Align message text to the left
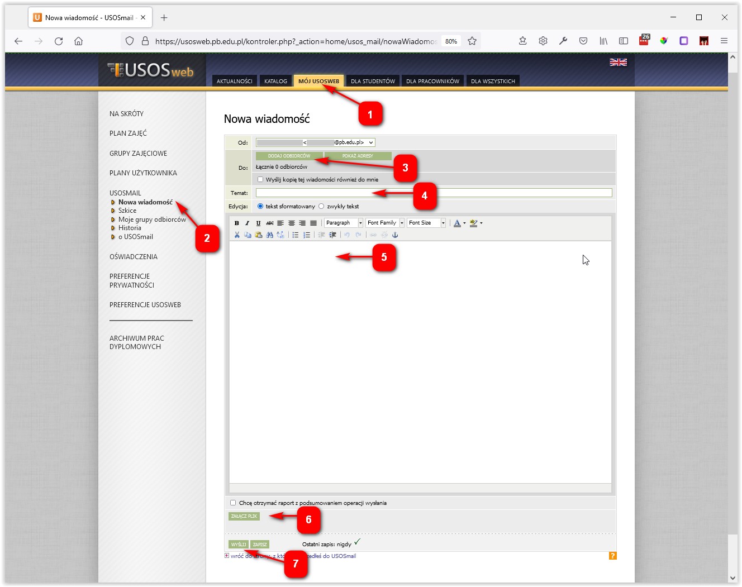The height and width of the screenshot is (587, 742). pyautogui.click(x=280, y=223)
